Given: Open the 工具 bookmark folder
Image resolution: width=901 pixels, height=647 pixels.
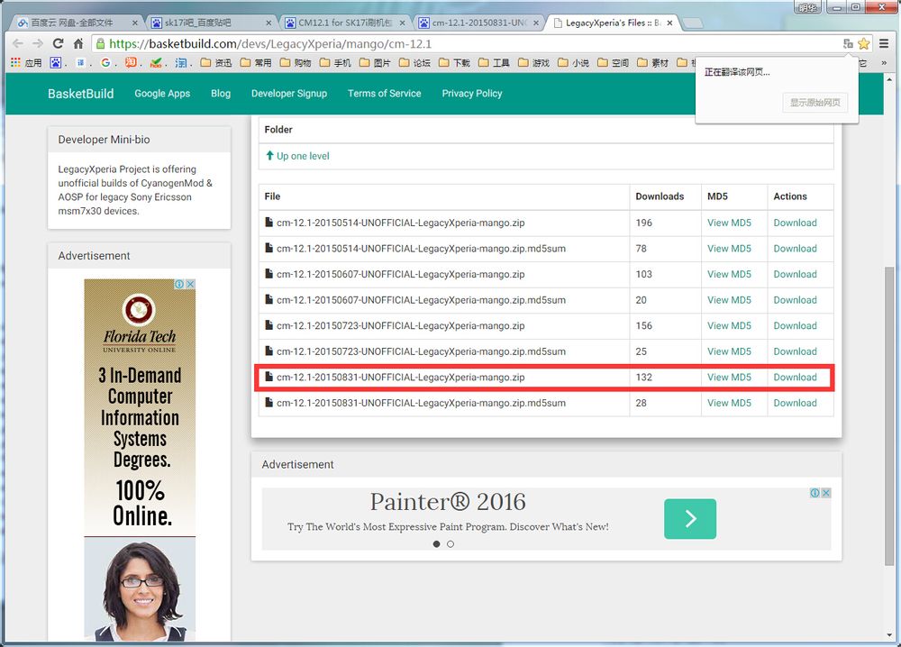Looking at the screenshot, I should (x=494, y=63).
